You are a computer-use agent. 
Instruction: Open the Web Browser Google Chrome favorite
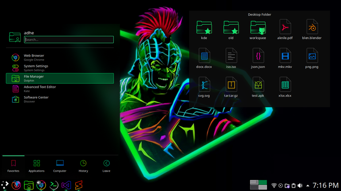point(60,58)
